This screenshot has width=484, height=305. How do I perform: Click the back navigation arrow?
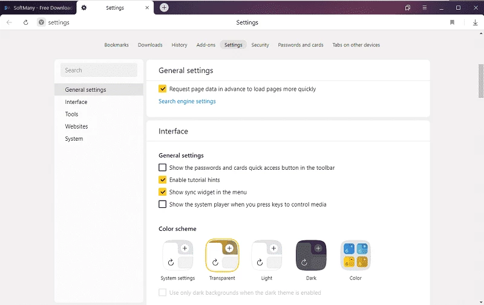coord(9,22)
